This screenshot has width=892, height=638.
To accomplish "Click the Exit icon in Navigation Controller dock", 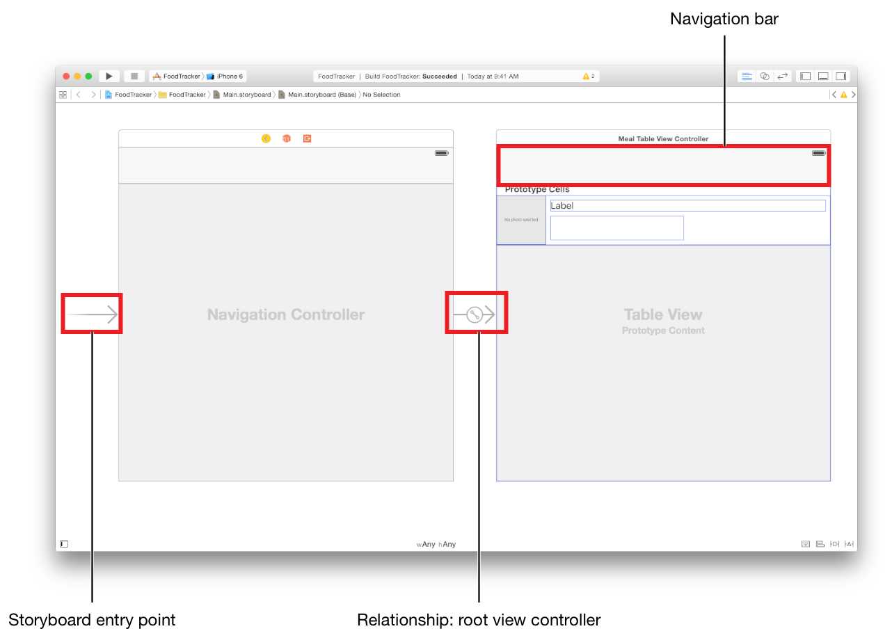I will (307, 138).
